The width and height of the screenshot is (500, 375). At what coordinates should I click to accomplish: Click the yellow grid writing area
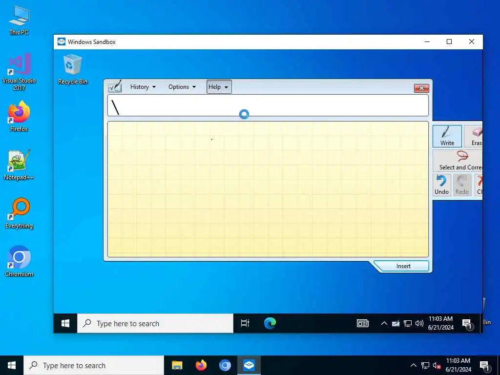pos(268,189)
